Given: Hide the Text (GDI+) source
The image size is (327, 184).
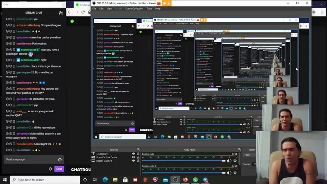Looking at the screenshot, I should pyautogui.click(x=133, y=153).
